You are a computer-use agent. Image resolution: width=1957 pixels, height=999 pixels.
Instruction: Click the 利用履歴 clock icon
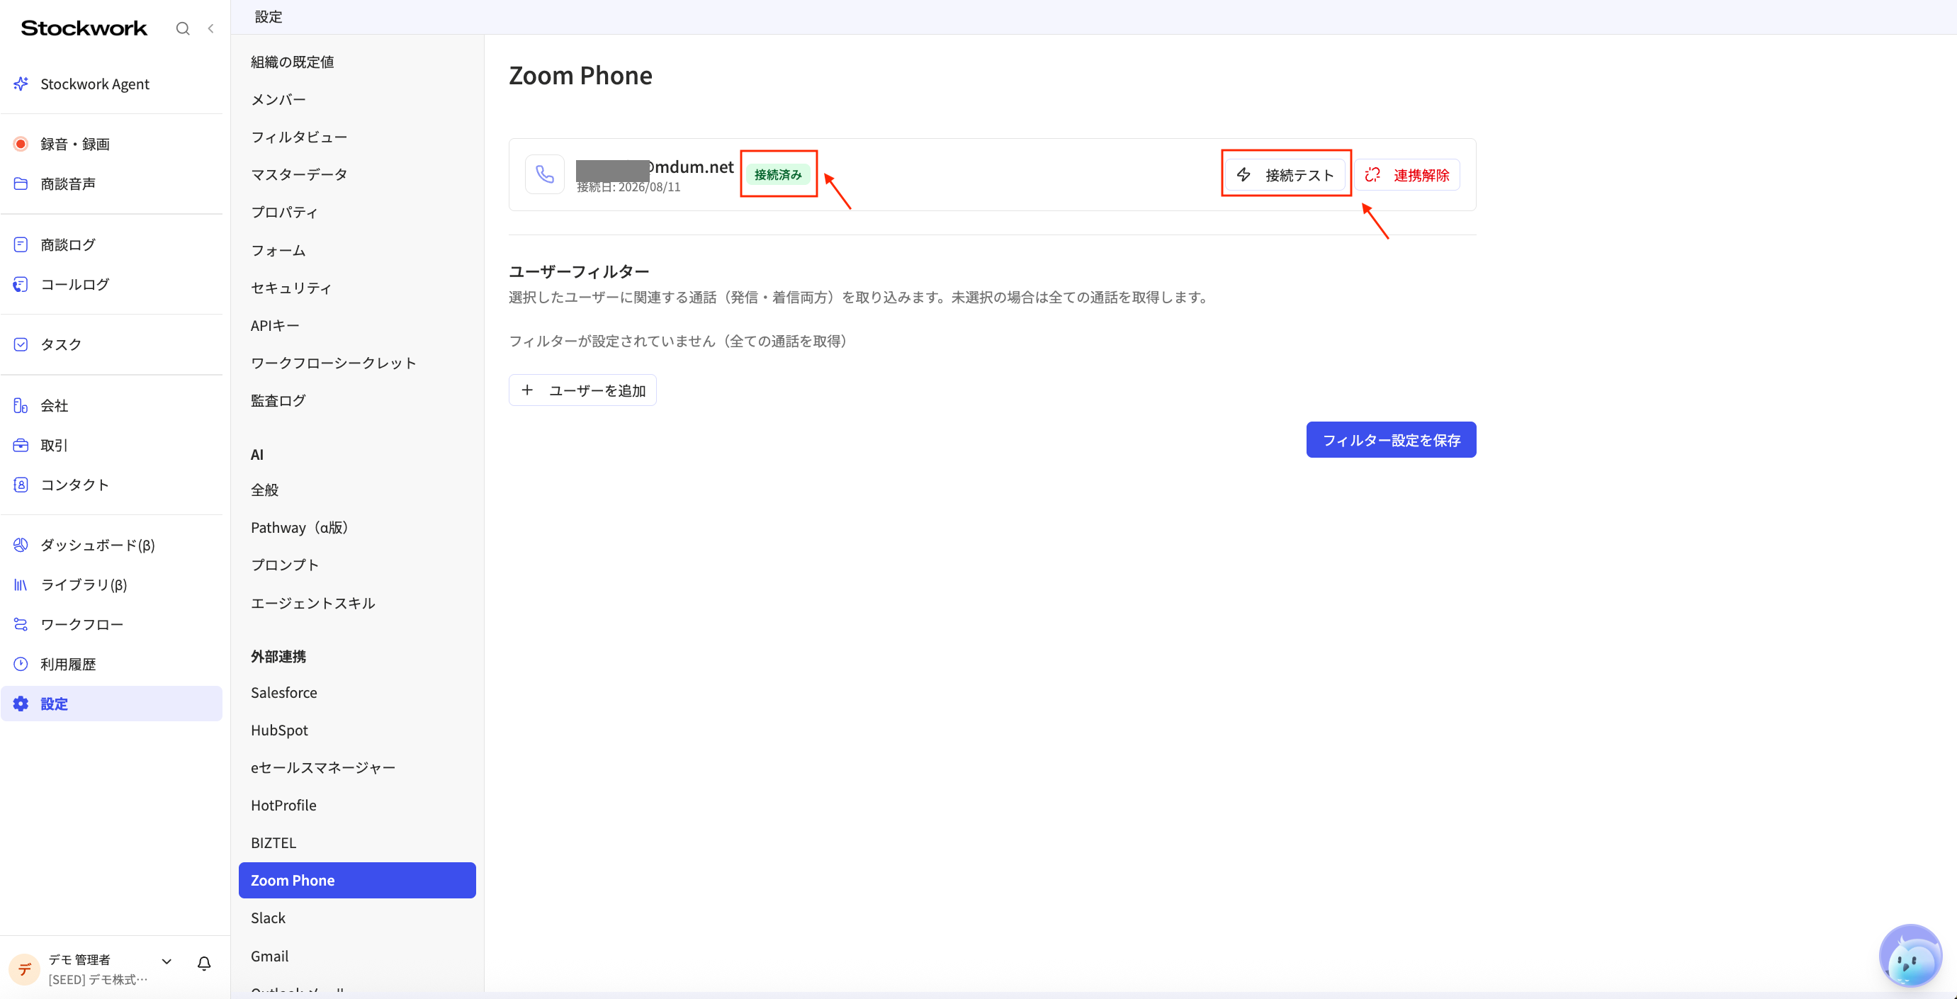pos(21,664)
